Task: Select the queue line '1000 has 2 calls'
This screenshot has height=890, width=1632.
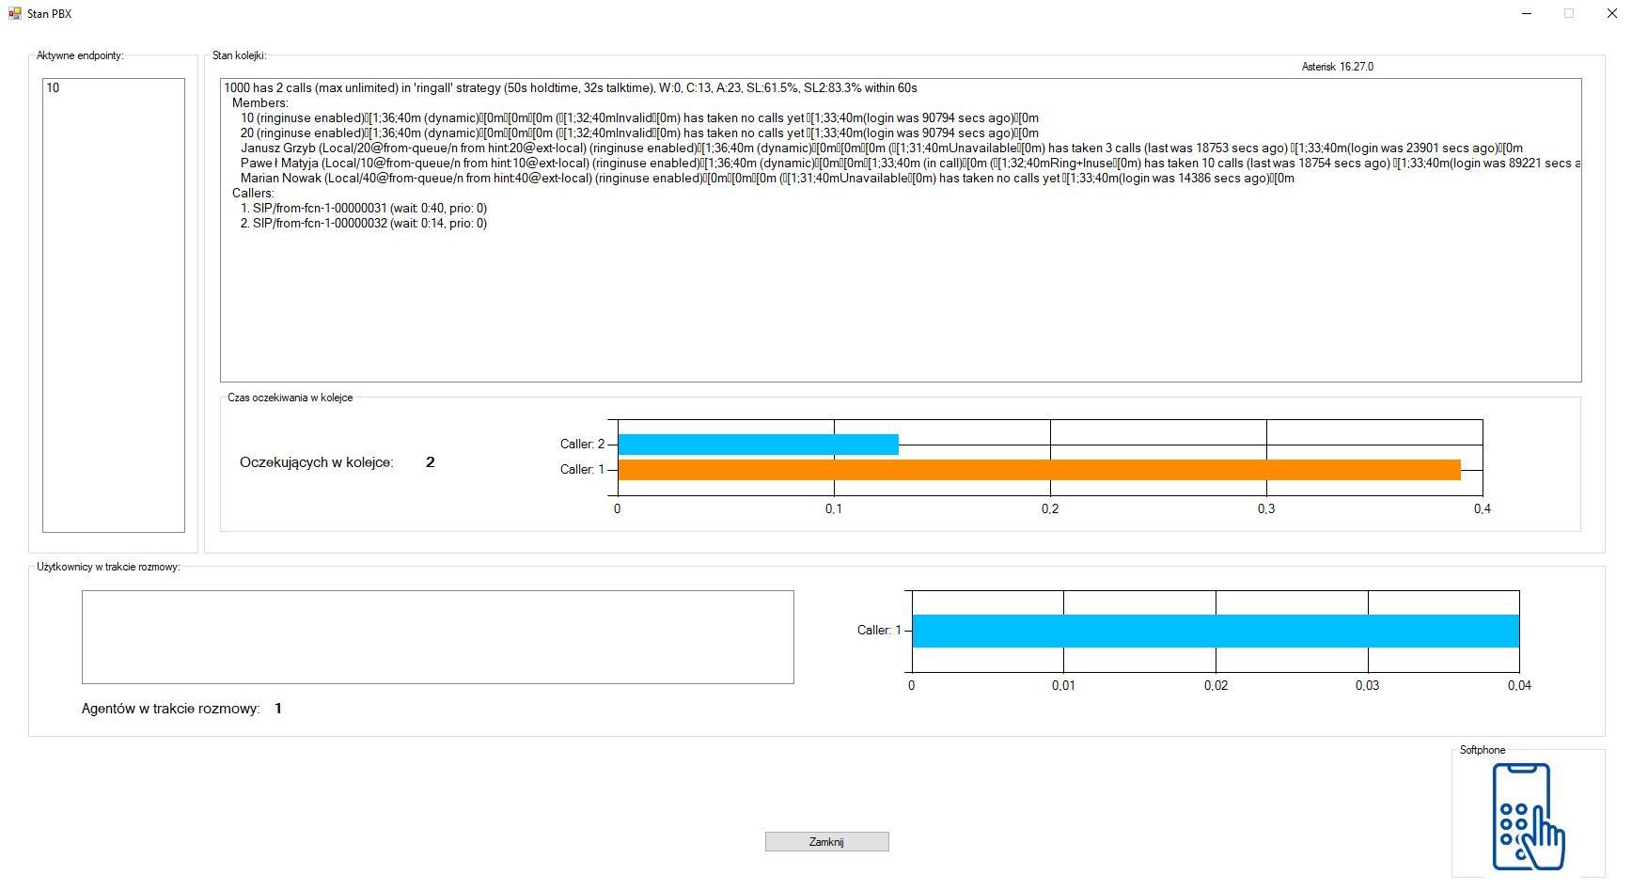Action: tap(571, 88)
